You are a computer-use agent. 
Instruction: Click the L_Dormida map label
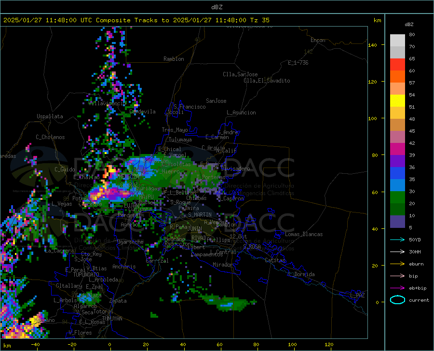[x=301, y=274]
